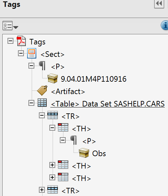Viewport: 168px width, 196px height.
Task: Expand the third TH node
Action: [52, 177]
